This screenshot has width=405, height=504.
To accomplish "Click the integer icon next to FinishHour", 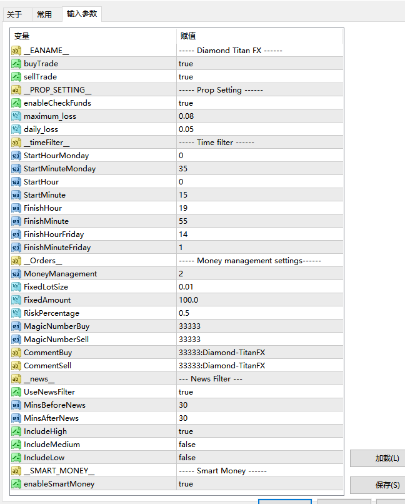I will pyautogui.click(x=16, y=208).
